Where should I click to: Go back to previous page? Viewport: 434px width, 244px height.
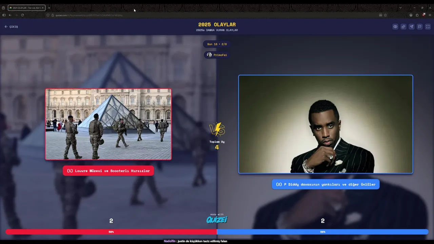point(10,15)
